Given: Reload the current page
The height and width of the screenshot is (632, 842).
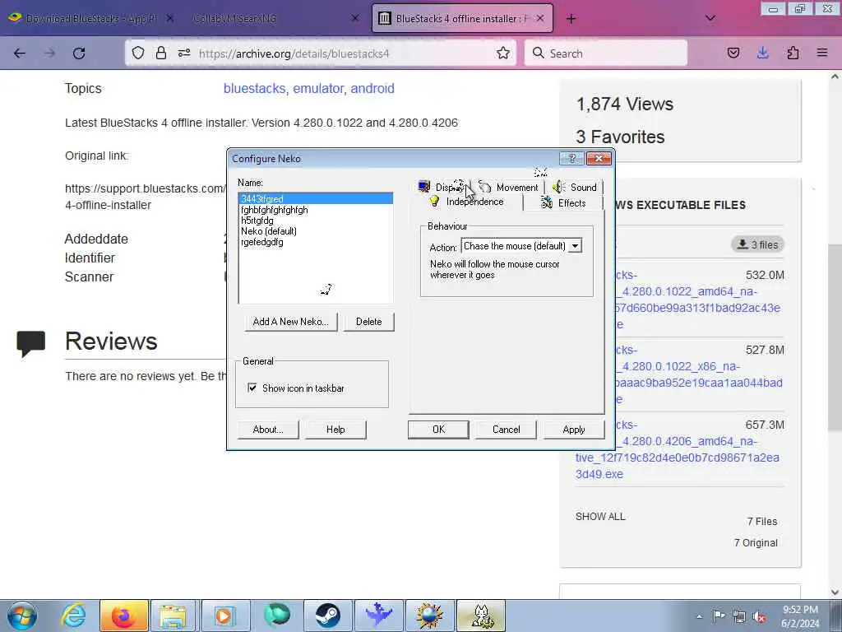Looking at the screenshot, I should click(79, 53).
